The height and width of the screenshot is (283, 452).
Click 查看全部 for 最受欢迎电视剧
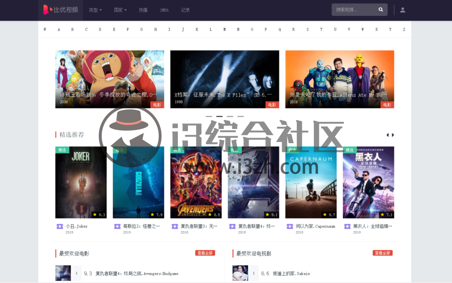382,253
